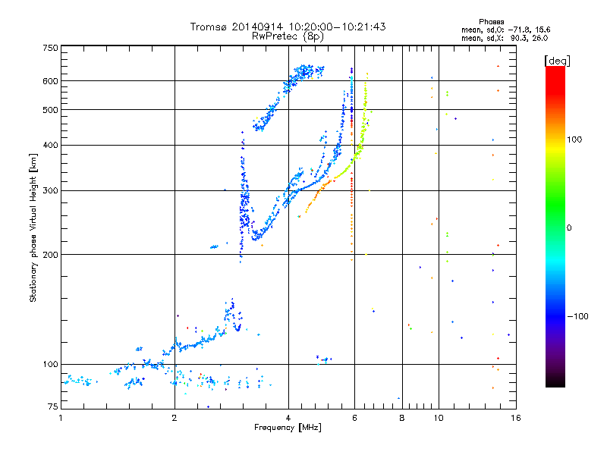Click the x-axis tick label '6'

(x=354, y=418)
